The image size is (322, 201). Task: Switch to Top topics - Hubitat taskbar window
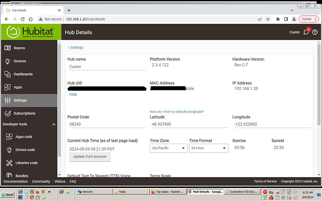pyautogui.click(x=168, y=192)
